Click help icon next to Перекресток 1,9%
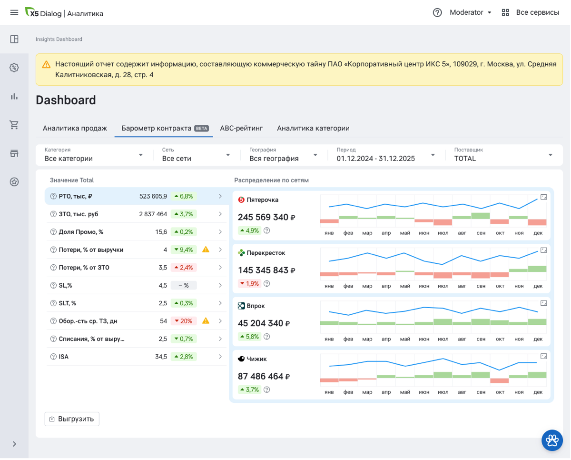This screenshot has height=460, width=571. pos(267,284)
